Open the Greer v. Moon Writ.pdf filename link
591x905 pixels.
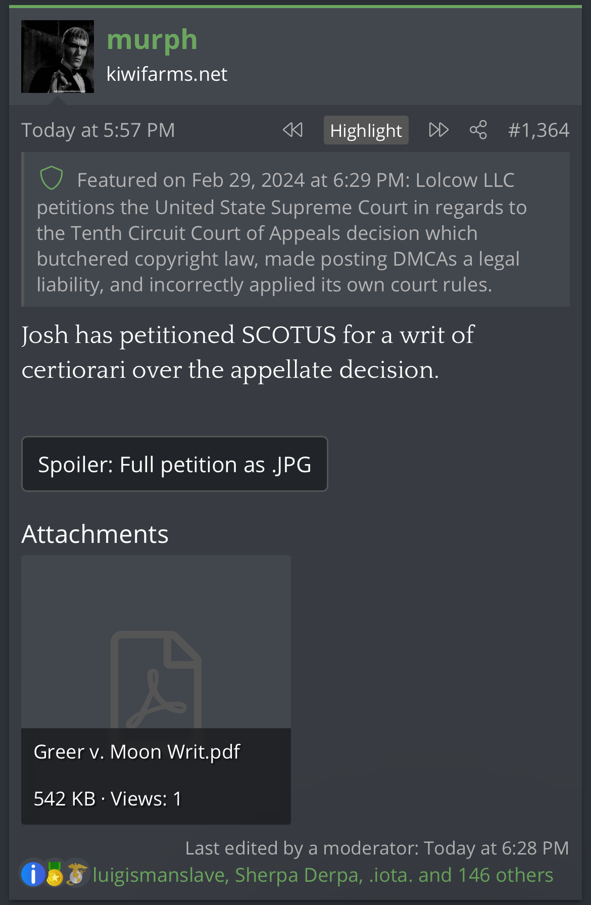(x=137, y=752)
